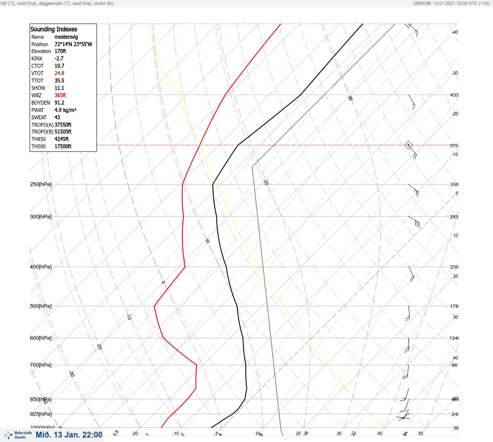Click the black temperature line at 250 hPa
The height and width of the screenshot is (442, 493).
[x=213, y=184]
